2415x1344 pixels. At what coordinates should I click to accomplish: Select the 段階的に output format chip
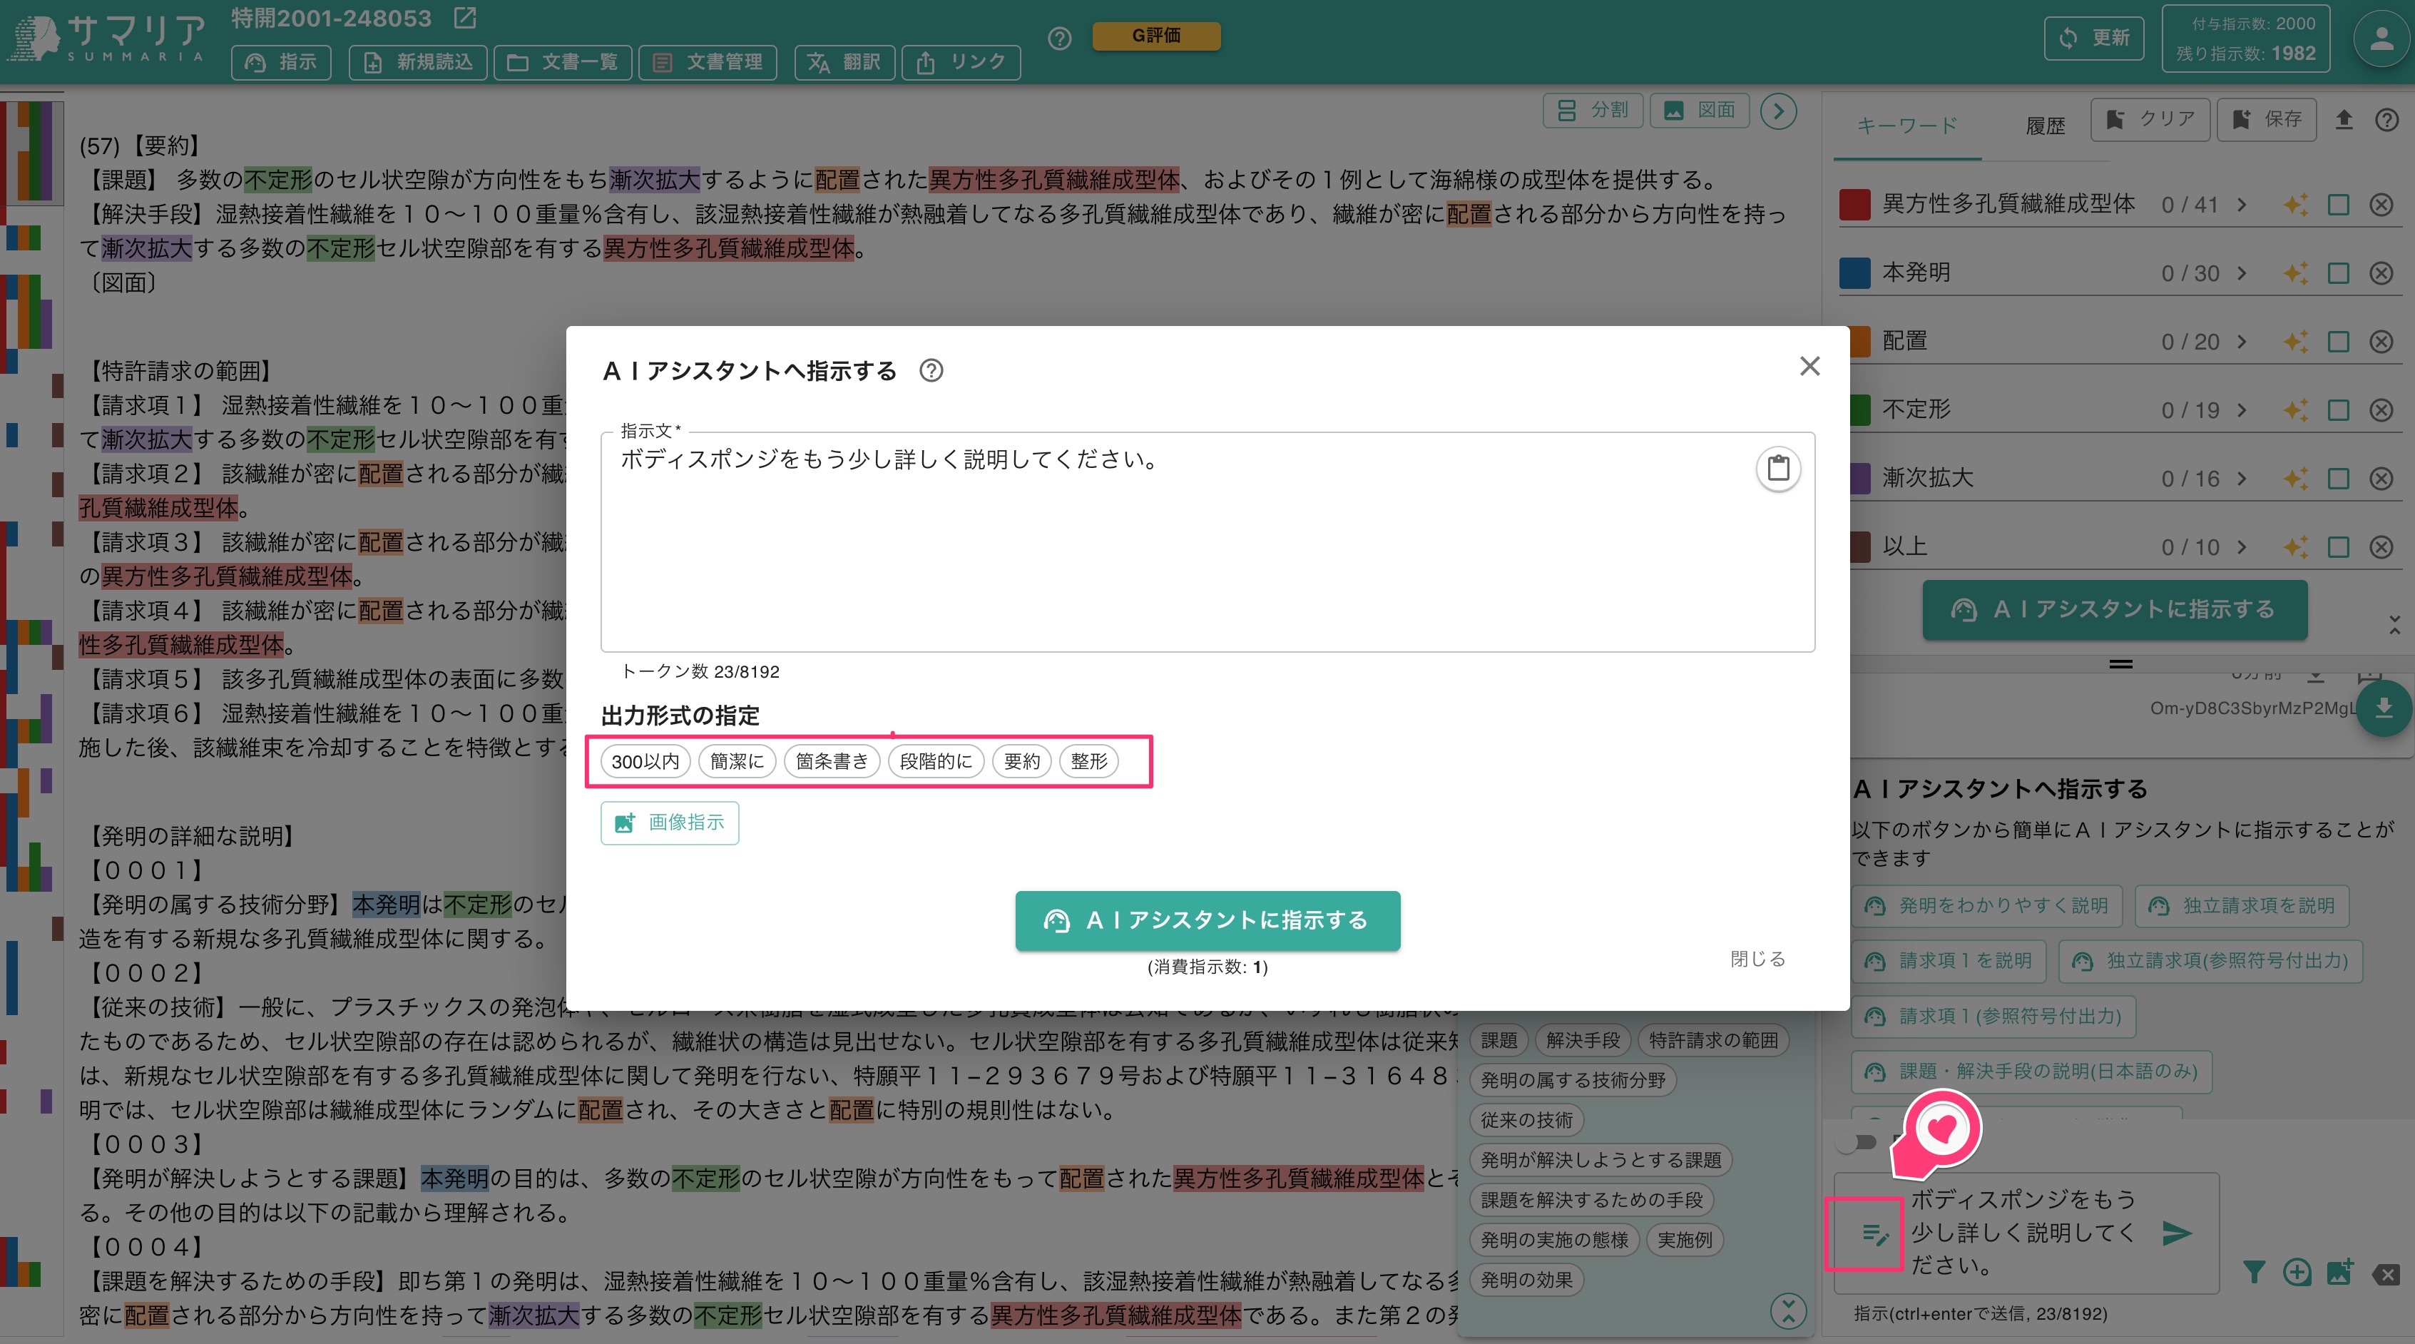[936, 760]
